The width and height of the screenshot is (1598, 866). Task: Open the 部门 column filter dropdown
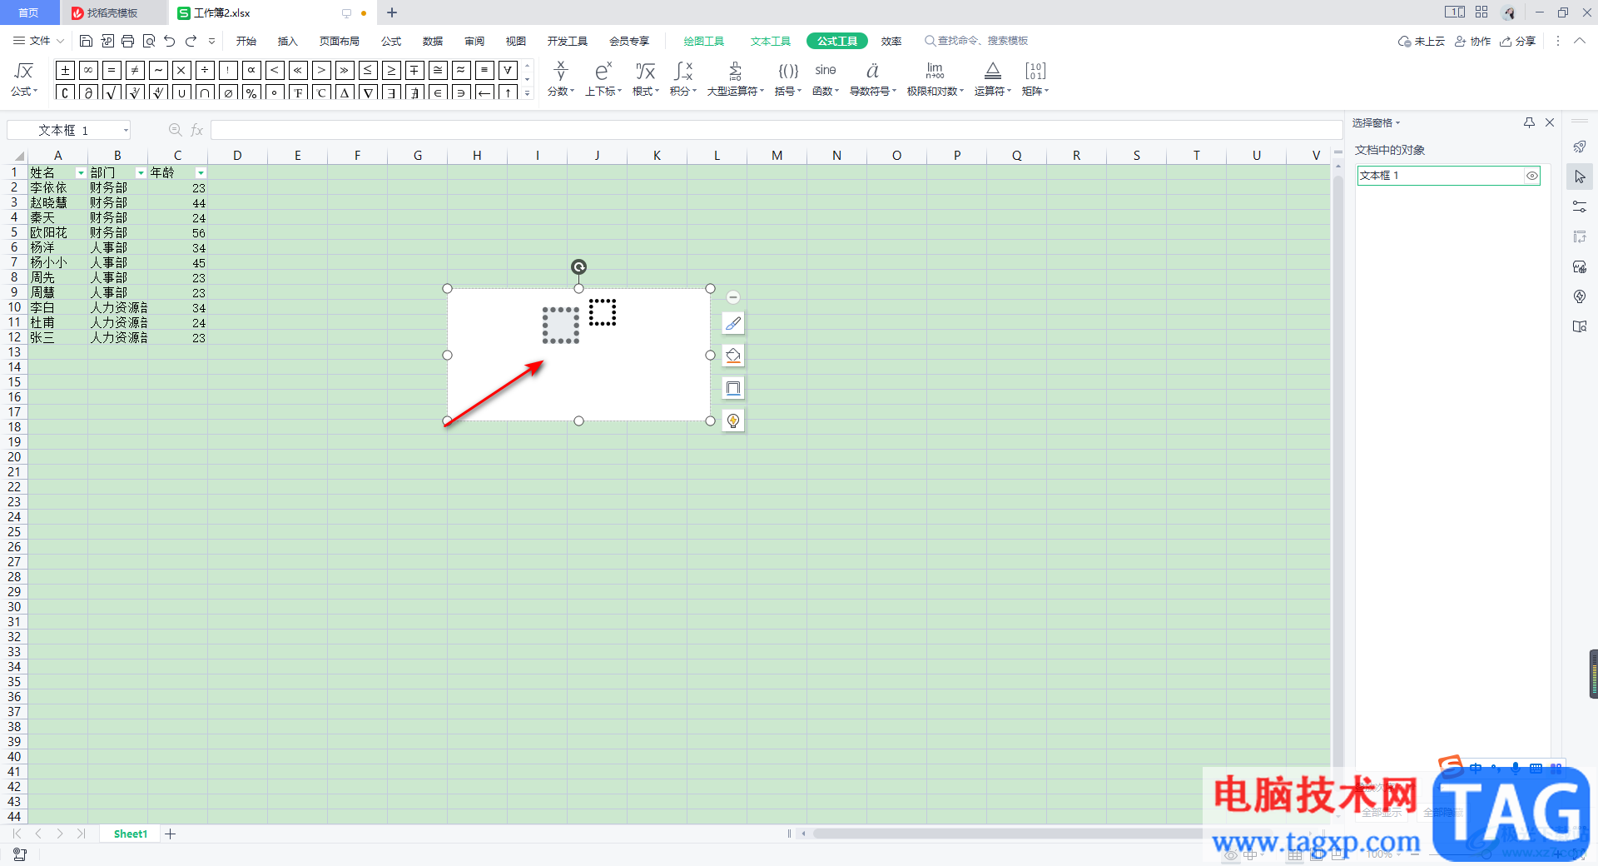pos(141,173)
